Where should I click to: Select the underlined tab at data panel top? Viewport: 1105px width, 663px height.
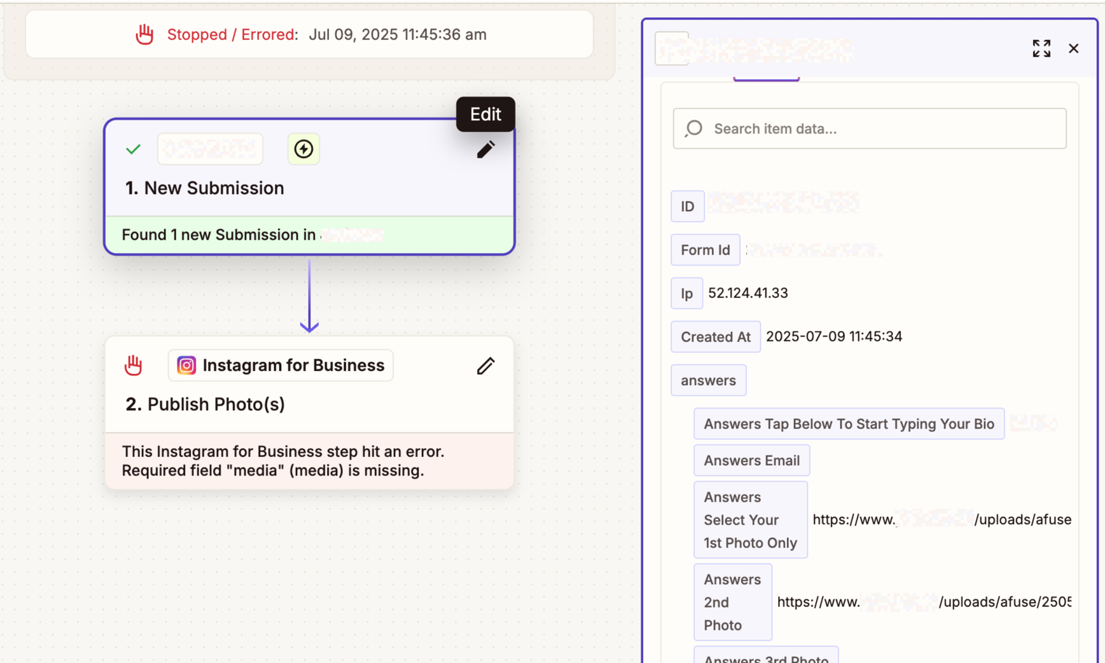click(x=766, y=79)
